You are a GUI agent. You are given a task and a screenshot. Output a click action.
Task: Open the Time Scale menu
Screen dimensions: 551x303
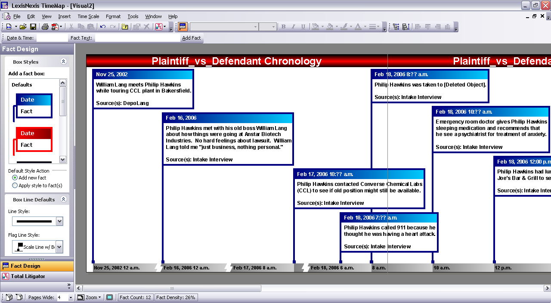[x=88, y=16]
